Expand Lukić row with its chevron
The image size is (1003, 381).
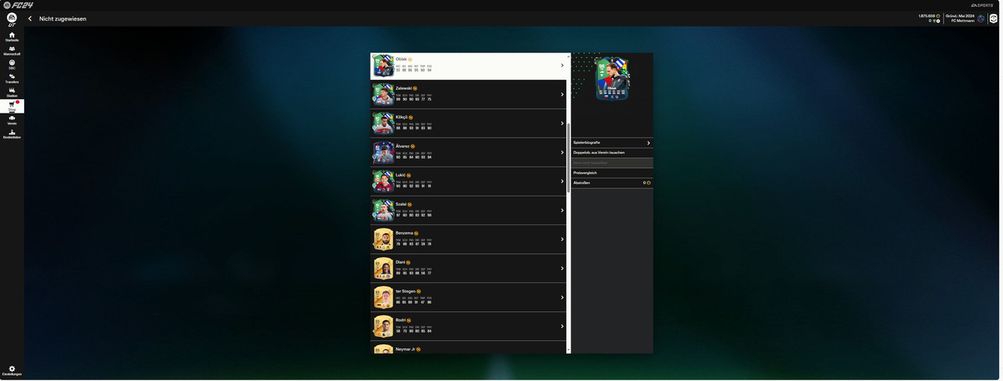[x=562, y=182]
